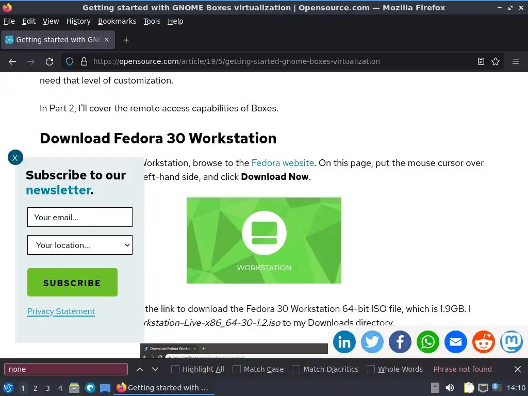Click the Your email input field
Viewport: 528px width, 396px height.
click(80, 217)
